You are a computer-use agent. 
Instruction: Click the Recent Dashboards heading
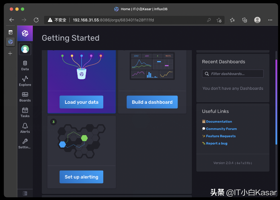[x=223, y=62]
